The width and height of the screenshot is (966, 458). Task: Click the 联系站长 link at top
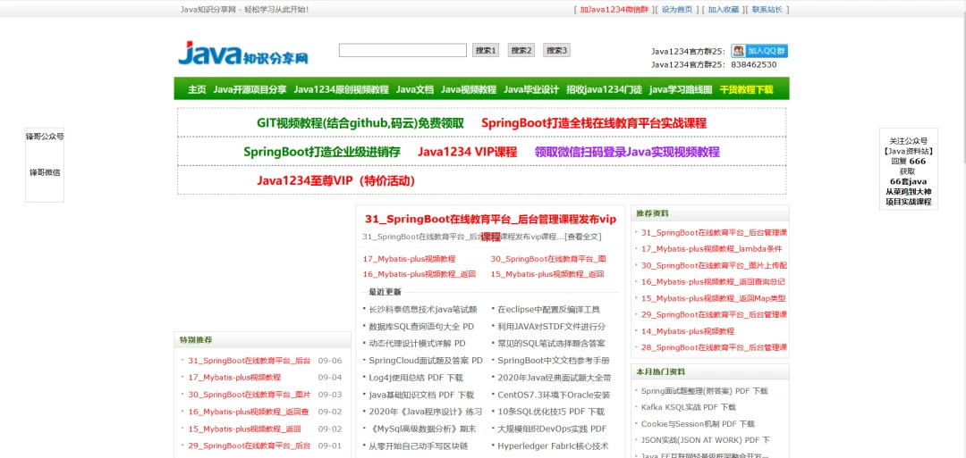pos(767,10)
